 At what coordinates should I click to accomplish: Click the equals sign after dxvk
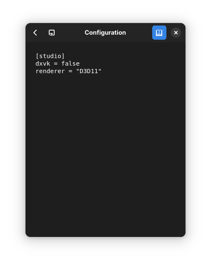[x=55, y=64]
